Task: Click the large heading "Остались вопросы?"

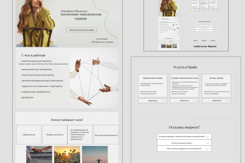Action: click(184, 127)
